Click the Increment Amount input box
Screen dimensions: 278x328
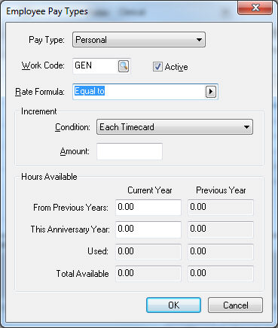[130, 151]
